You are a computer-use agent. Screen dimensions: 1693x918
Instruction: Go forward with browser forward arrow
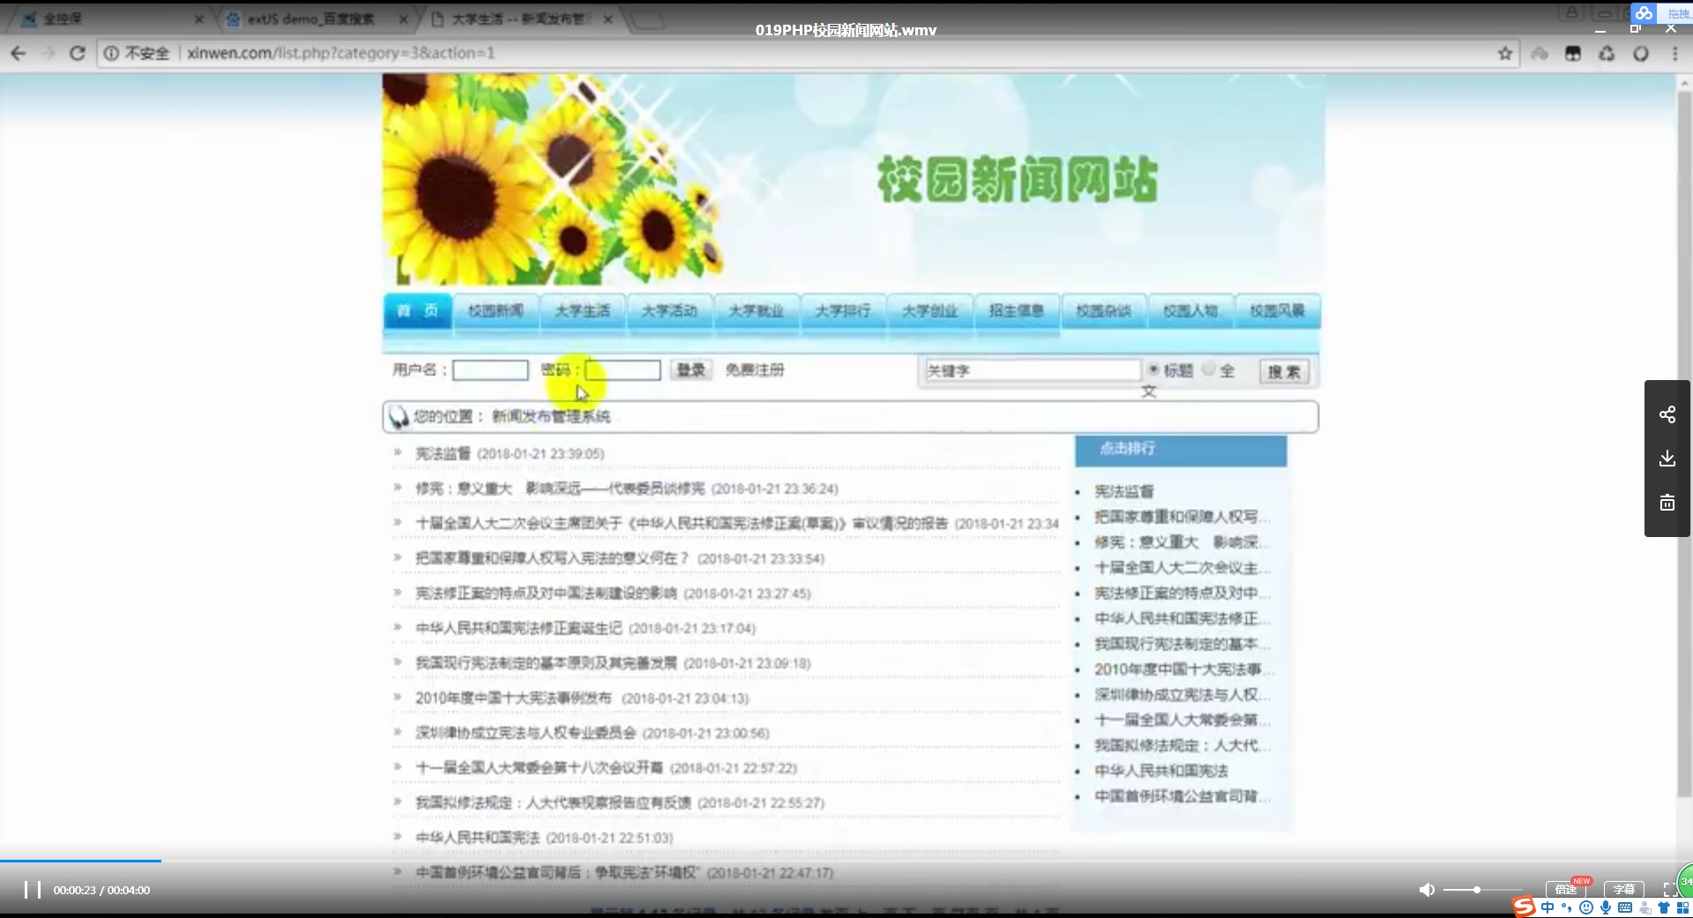click(48, 53)
